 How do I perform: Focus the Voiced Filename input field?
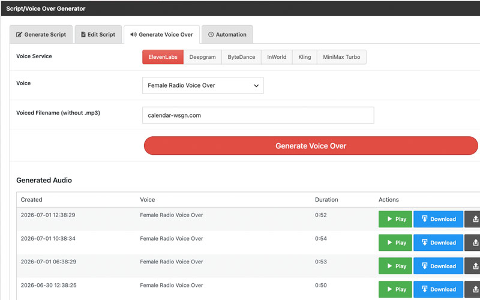[258, 115]
